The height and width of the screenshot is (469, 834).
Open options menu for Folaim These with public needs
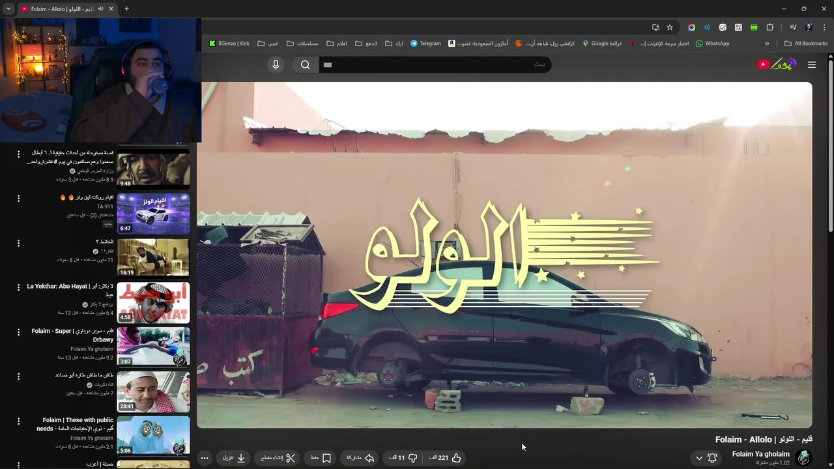[x=18, y=421]
